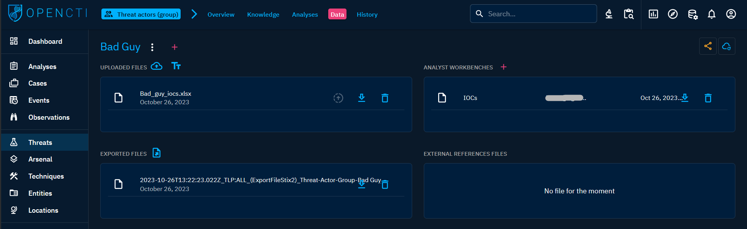This screenshot has height=229, width=747.
Task: Add a new analyst workbench
Action: click(x=503, y=67)
